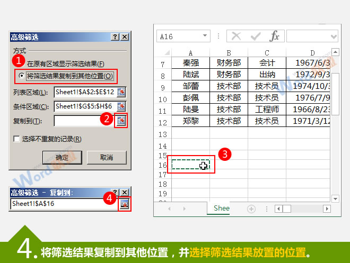Click cell containing 邹蕾
Viewport: 350px width, 263px height.
(190, 86)
